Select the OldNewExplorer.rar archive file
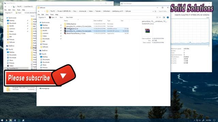The width and height of the screenshot is (218, 122). 96,28
